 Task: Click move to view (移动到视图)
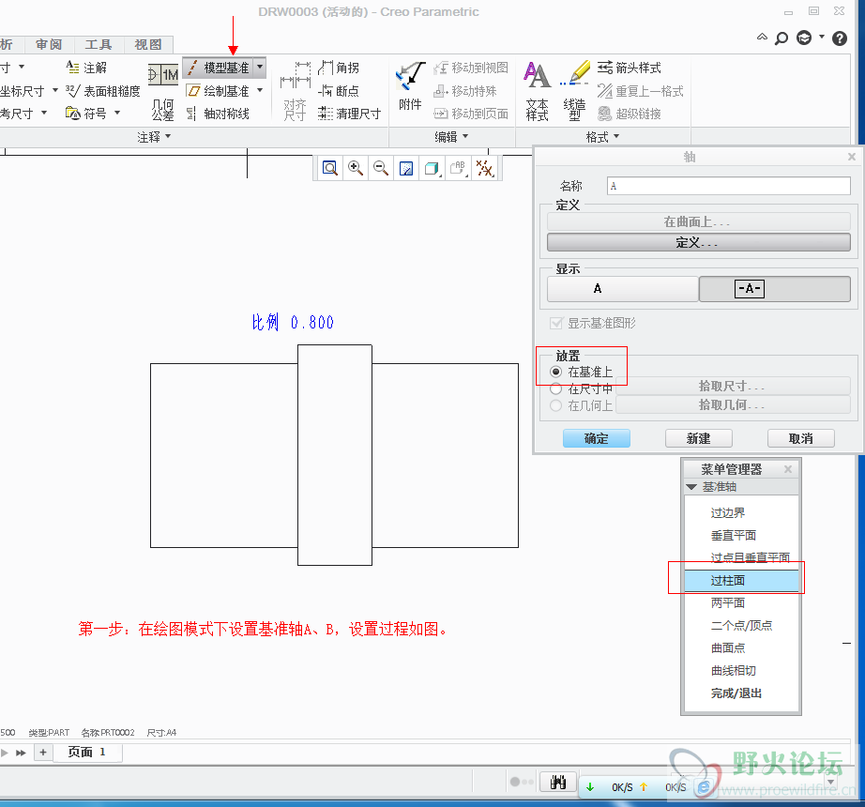pyautogui.click(x=471, y=68)
